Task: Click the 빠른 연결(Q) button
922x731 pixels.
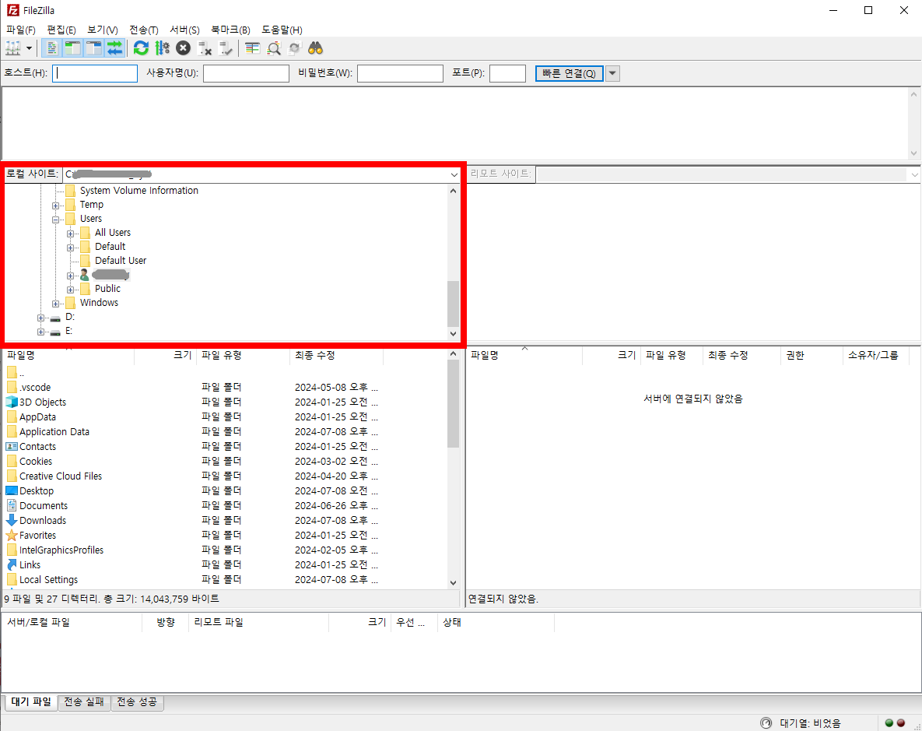Action: [570, 74]
